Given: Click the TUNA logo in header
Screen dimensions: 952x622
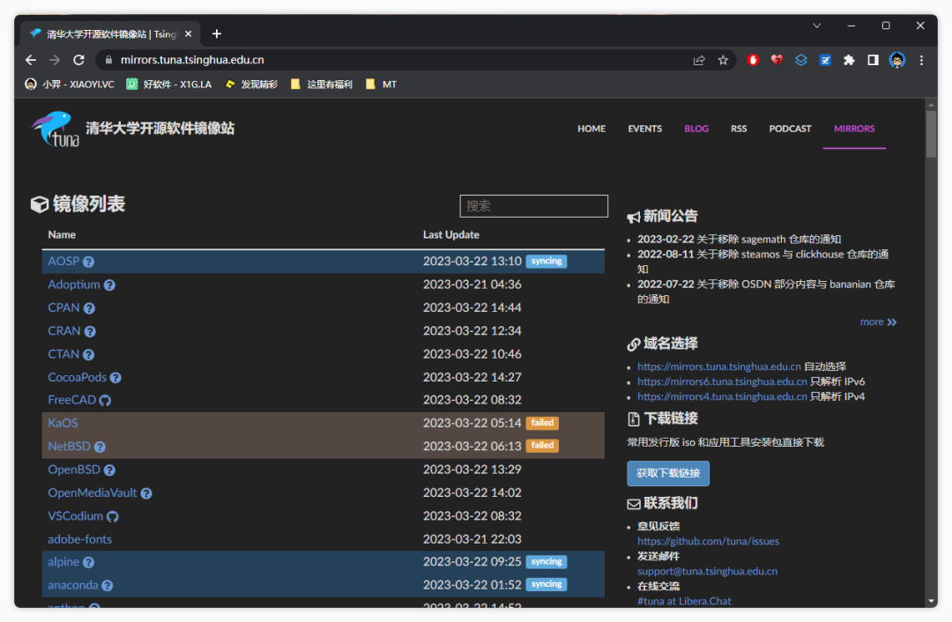Looking at the screenshot, I should coord(56,129).
